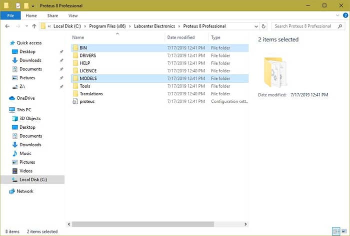Screen dimensions: 350x236
Task: Select the Translations folder
Action: pos(160,94)
